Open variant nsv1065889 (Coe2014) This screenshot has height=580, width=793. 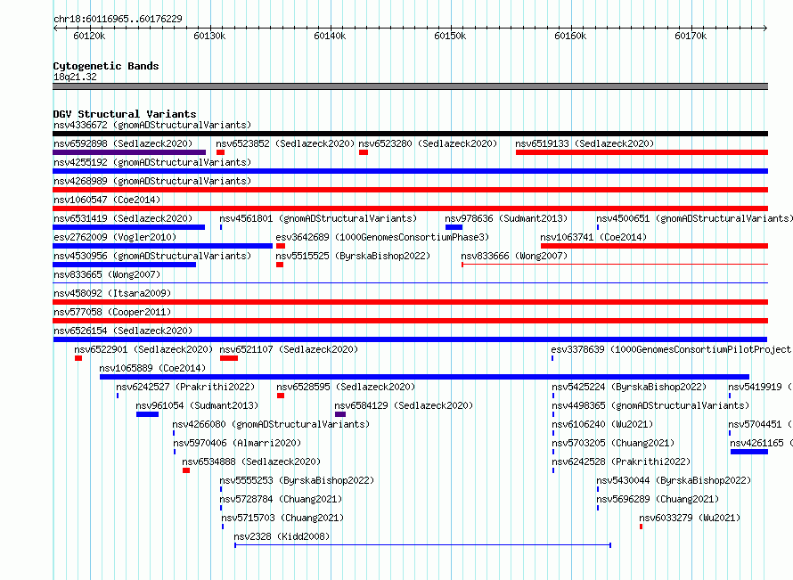152,368
